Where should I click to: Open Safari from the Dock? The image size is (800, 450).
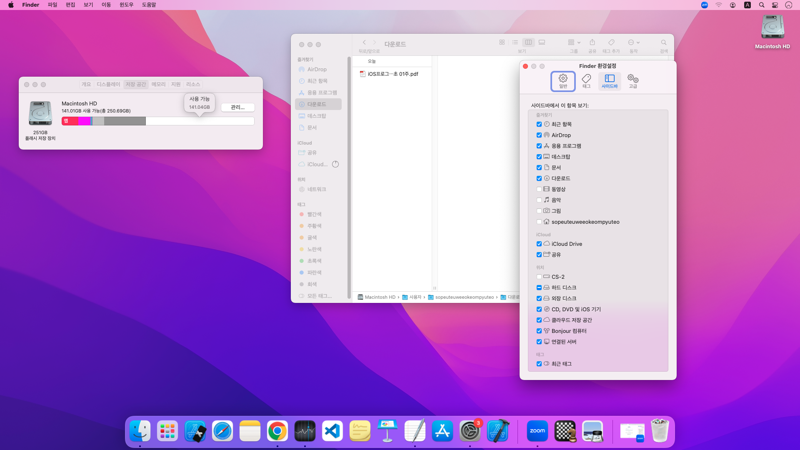tap(222, 431)
